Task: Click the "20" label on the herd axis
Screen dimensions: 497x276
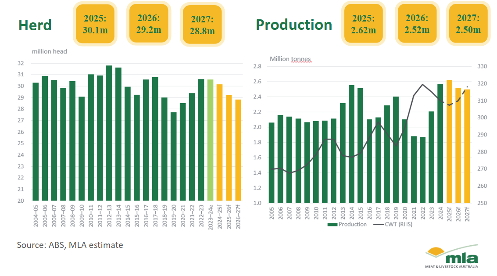Action: pos(21,201)
